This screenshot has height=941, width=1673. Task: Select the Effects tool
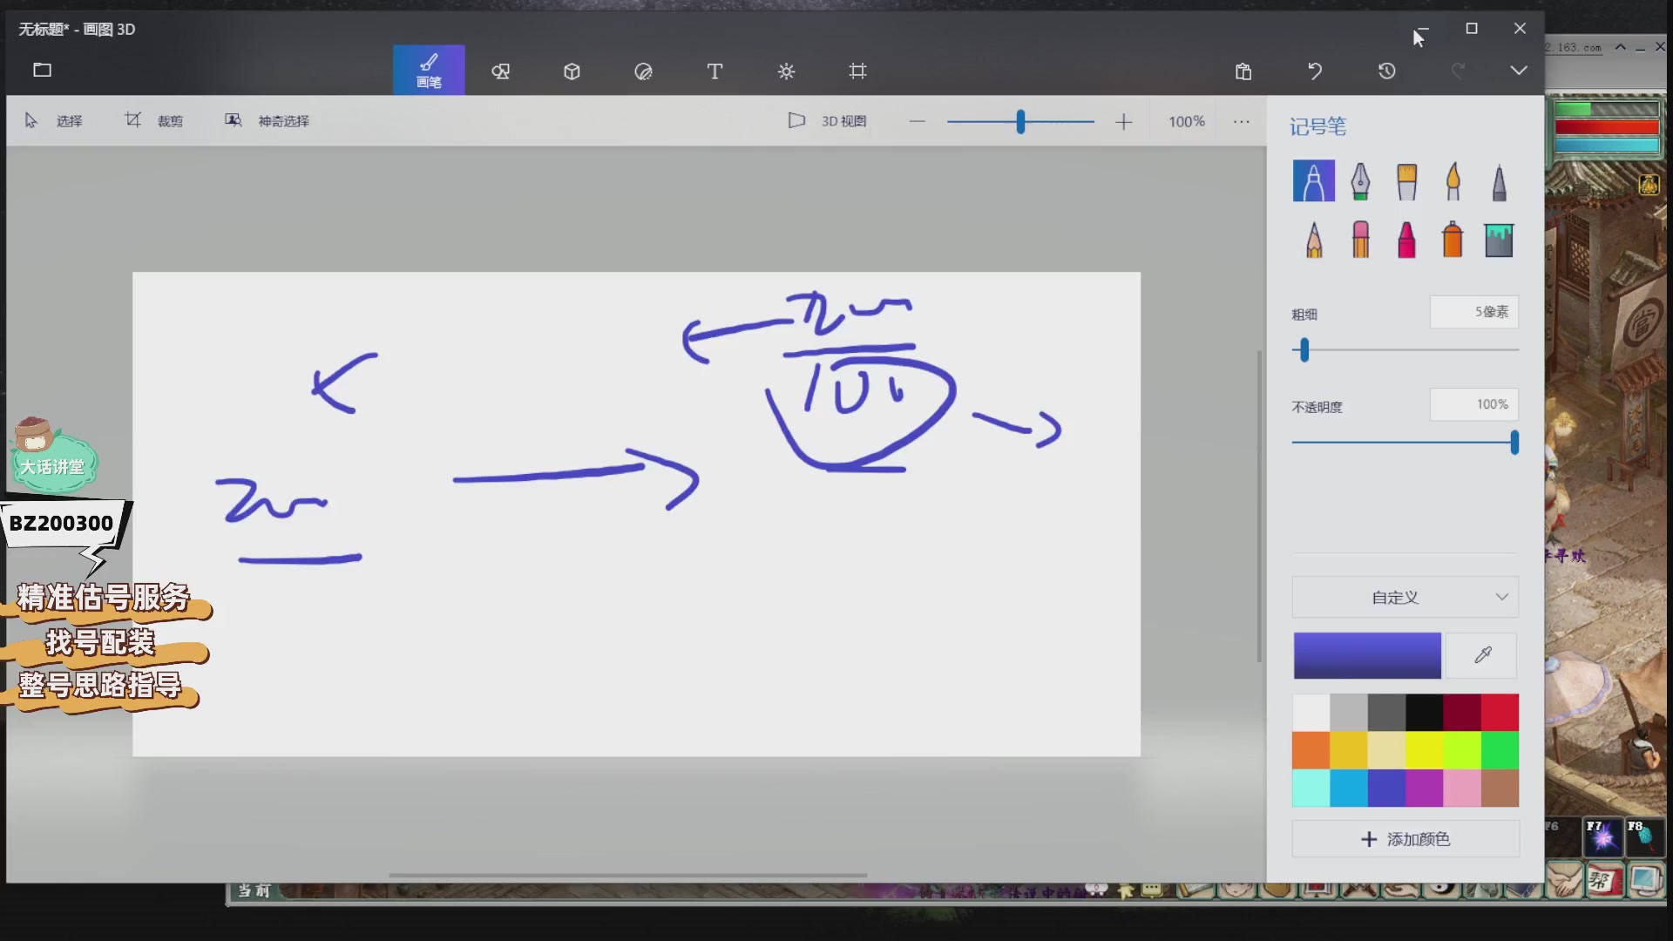click(x=786, y=70)
